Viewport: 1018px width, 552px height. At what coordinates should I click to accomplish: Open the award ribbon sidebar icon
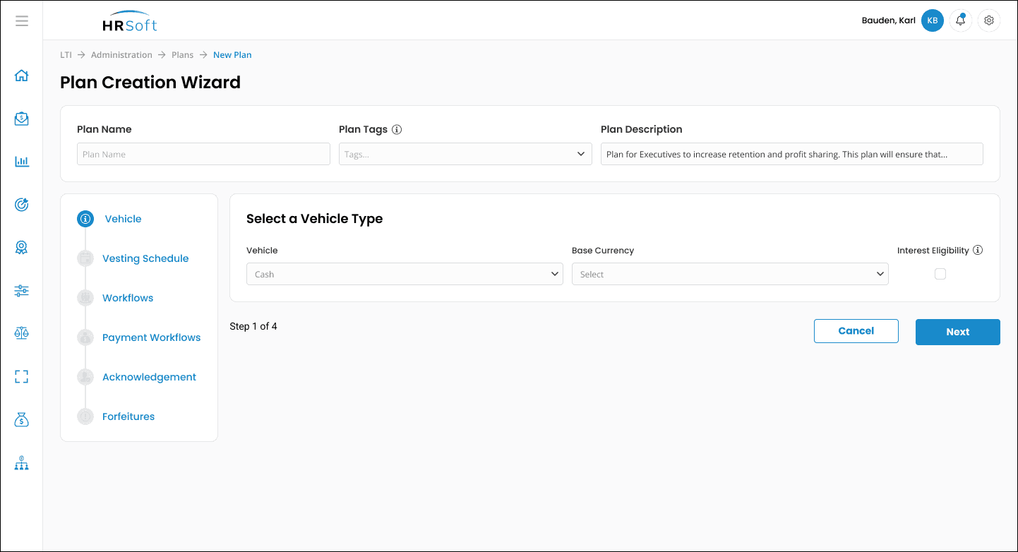tap(22, 248)
